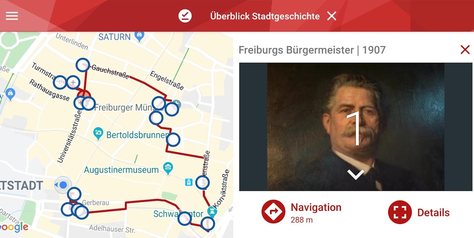The image size is (474, 238).
Task: Expand the portrait with down chevron
Action: tap(356, 174)
